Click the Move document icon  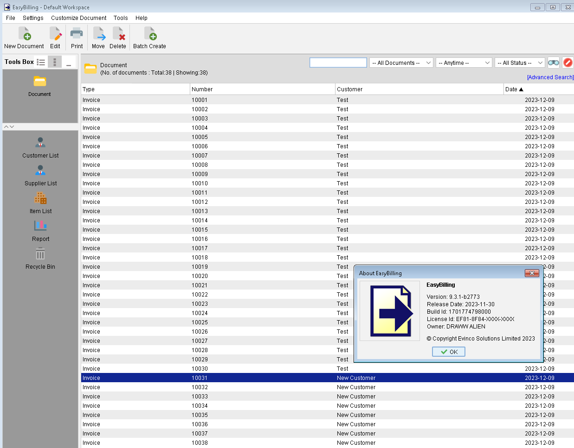[x=98, y=38]
